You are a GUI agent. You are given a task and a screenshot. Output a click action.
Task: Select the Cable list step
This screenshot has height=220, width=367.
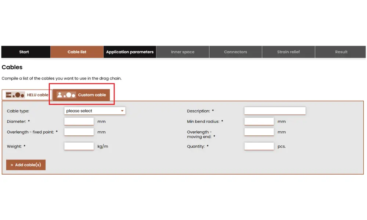click(x=77, y=52)
